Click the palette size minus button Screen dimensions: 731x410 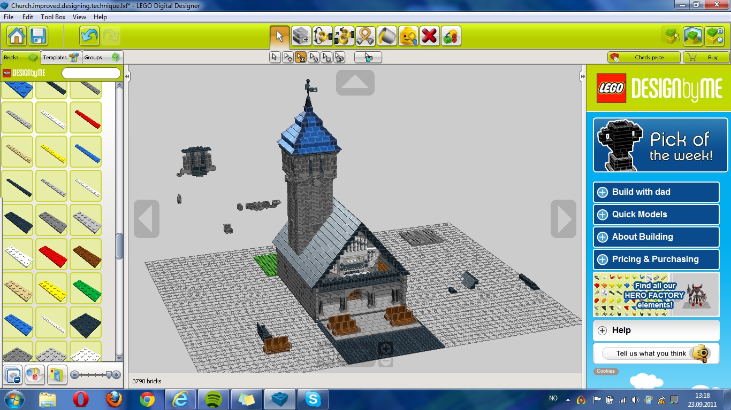[x=74, y=375]
